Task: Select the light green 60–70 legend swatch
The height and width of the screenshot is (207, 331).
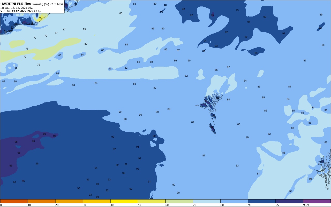Action: pos(179,201)
